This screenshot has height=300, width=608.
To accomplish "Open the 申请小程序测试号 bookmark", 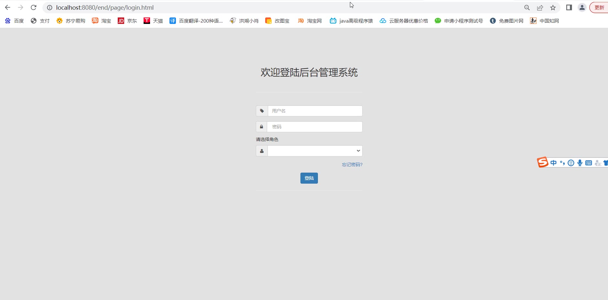I will pos(459,21).
